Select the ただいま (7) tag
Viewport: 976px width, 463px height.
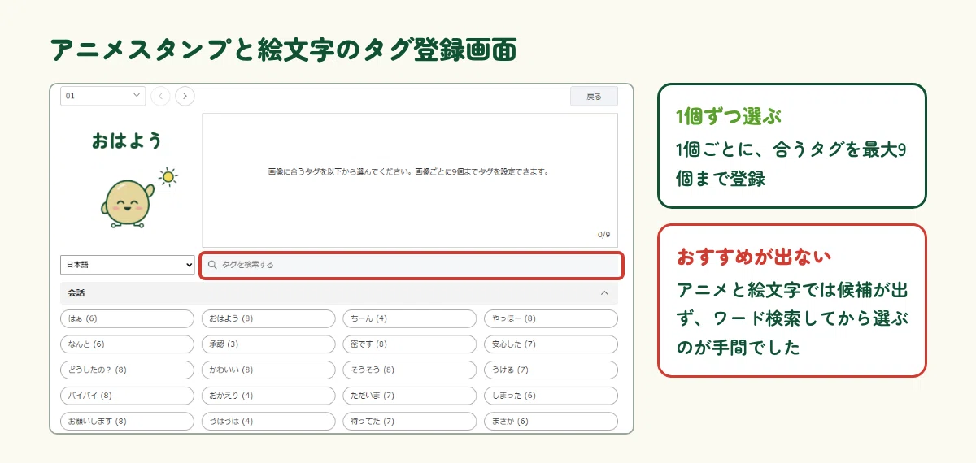pos(410,396)
